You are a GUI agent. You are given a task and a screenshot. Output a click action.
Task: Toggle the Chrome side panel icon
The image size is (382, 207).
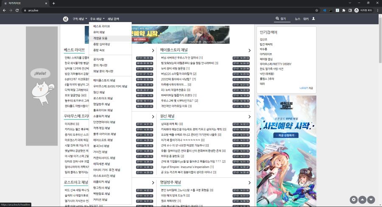pyautogui.click(x=350, y=10)
